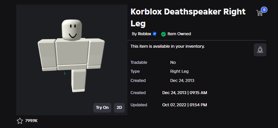Favorite the item with the star icon
Image resolution: width=278 pixels, height=128 pixels.
point(20,121)
